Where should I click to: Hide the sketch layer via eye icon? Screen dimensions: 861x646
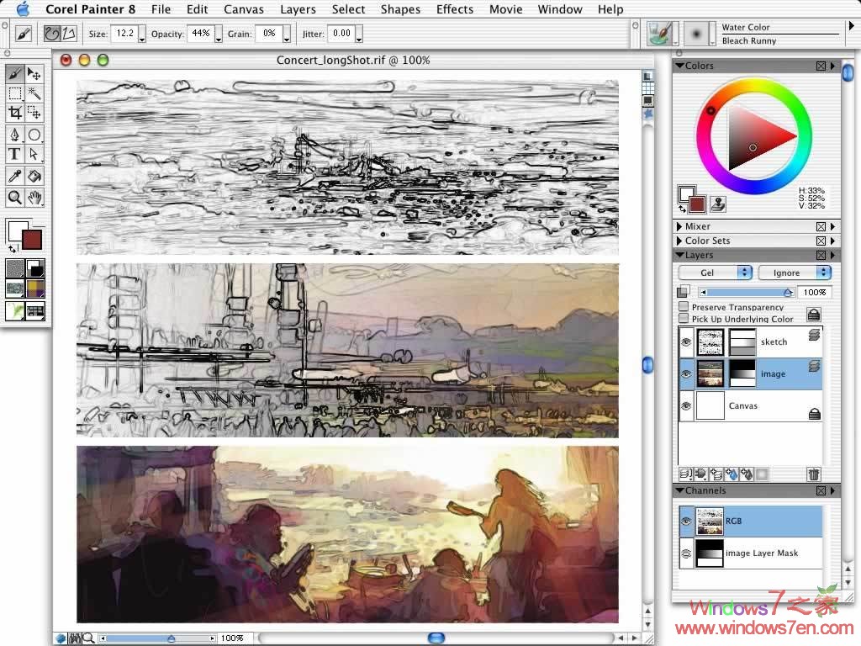686,342
